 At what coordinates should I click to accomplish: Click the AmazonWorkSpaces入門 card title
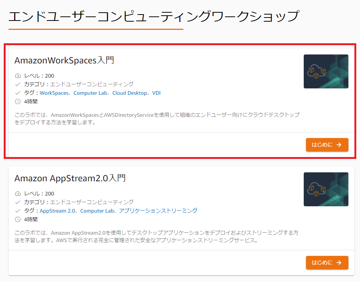click(x=64, y=60)
